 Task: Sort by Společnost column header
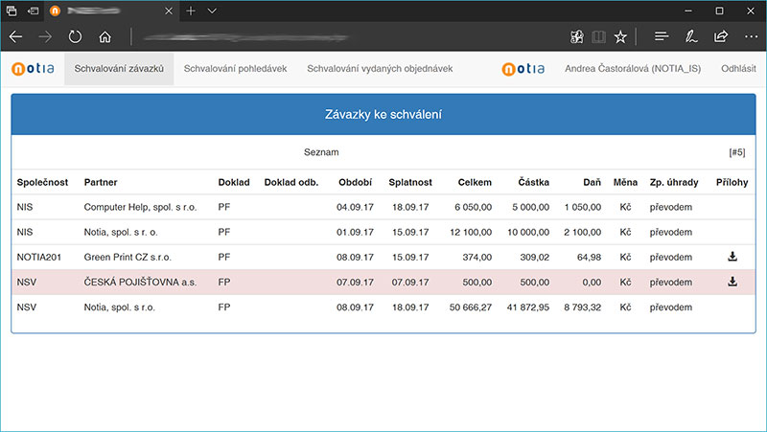coord(42,182)
